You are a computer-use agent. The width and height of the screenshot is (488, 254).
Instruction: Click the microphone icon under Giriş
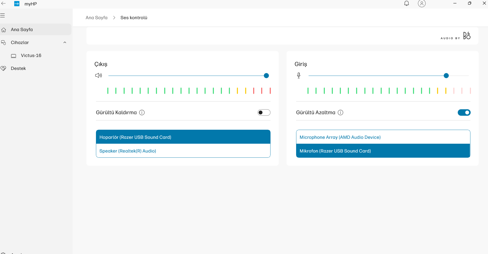pos(299,75)
